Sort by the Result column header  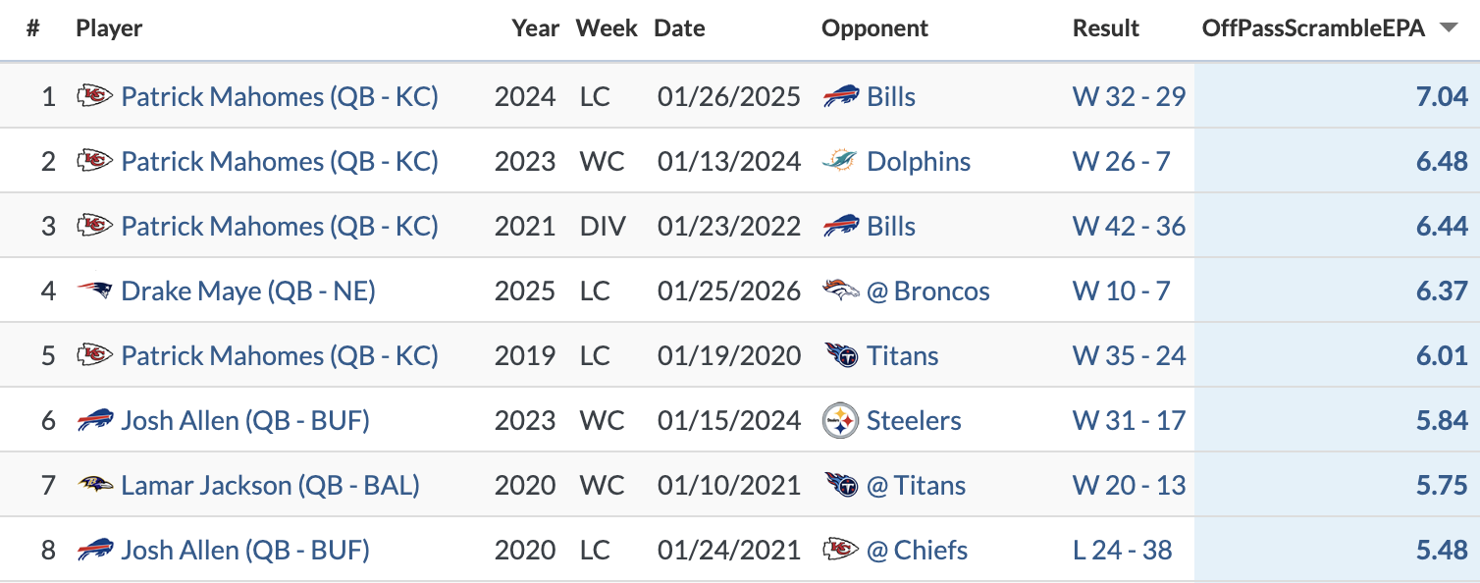coord(1106,28)
